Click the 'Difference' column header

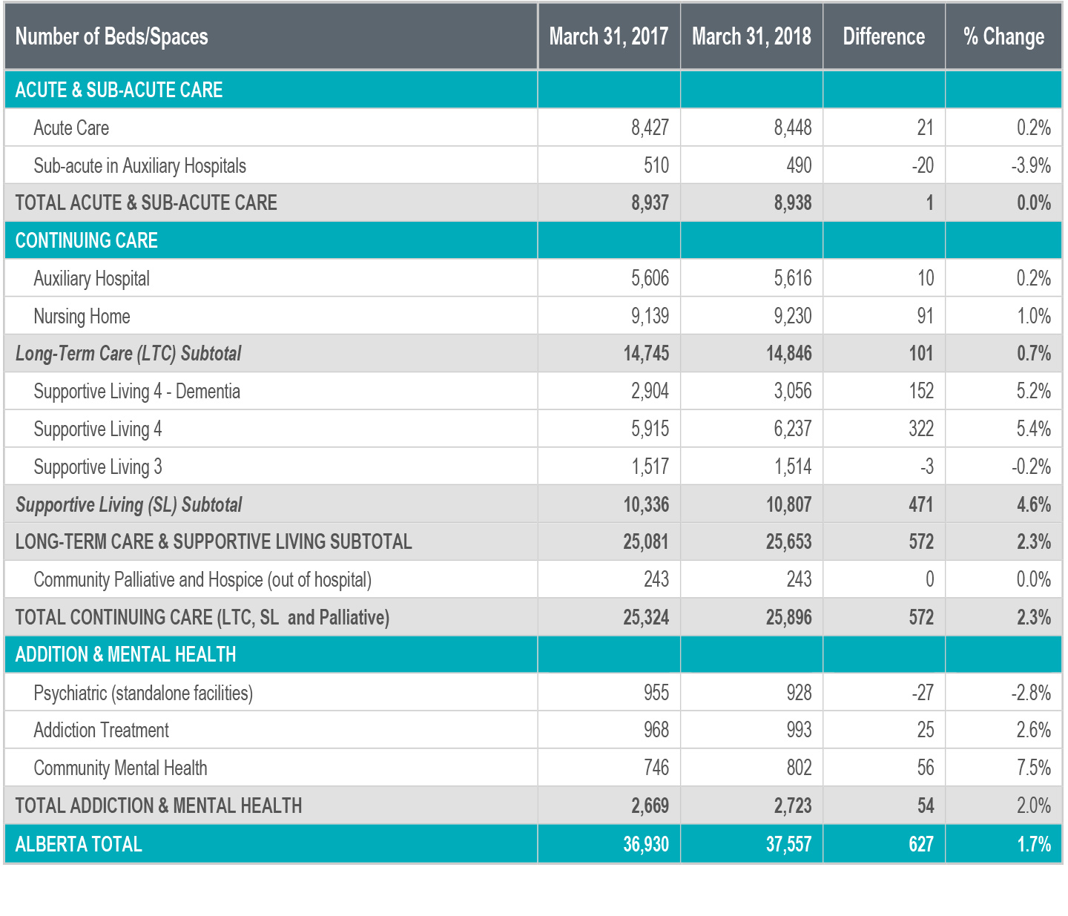pos(883,37)
